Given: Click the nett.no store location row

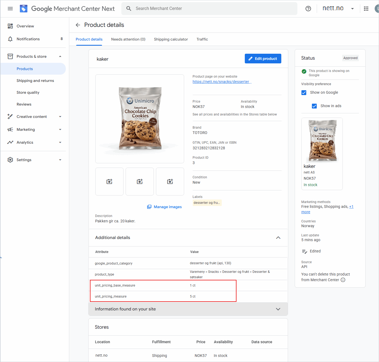Looking at the screenshot, I should tap(188, 355).
